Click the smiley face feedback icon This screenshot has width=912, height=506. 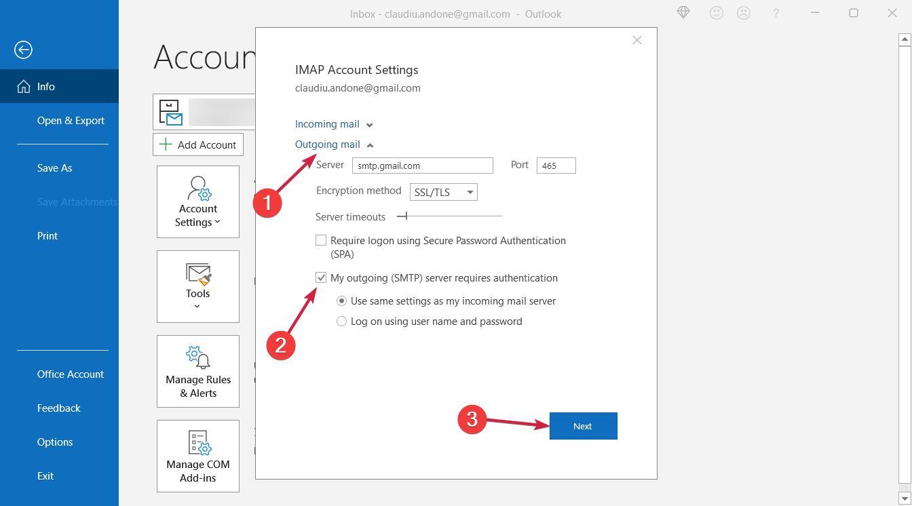(716, 13)
